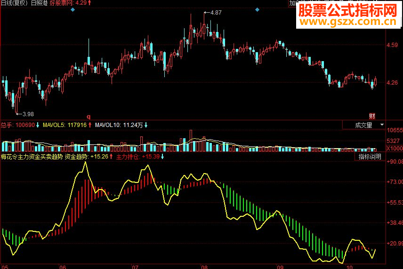The image size is (403, 269).
Task: Click the 08 month marker on the date axis
Action: pos(204,267)
